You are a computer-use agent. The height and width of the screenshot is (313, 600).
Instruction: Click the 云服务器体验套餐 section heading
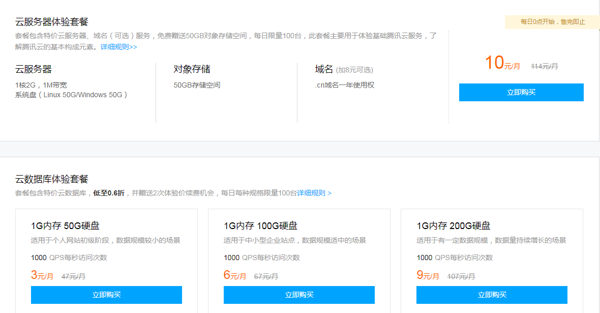(x=52, y=22)
